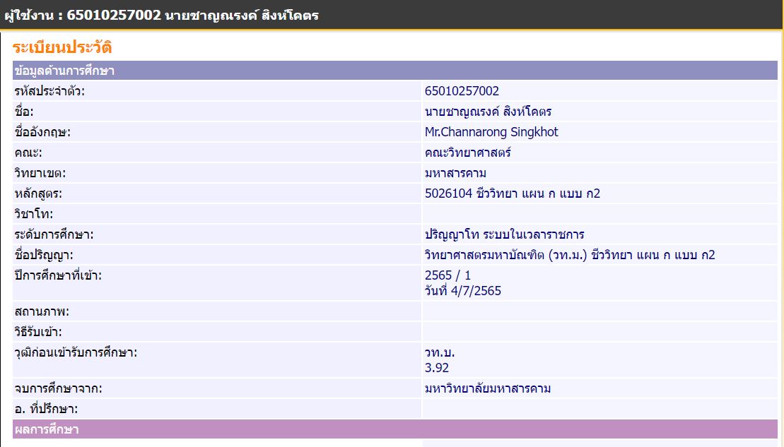Click the empty value cell for วิชาโท
784x447 pixels.
pos(599,214)
